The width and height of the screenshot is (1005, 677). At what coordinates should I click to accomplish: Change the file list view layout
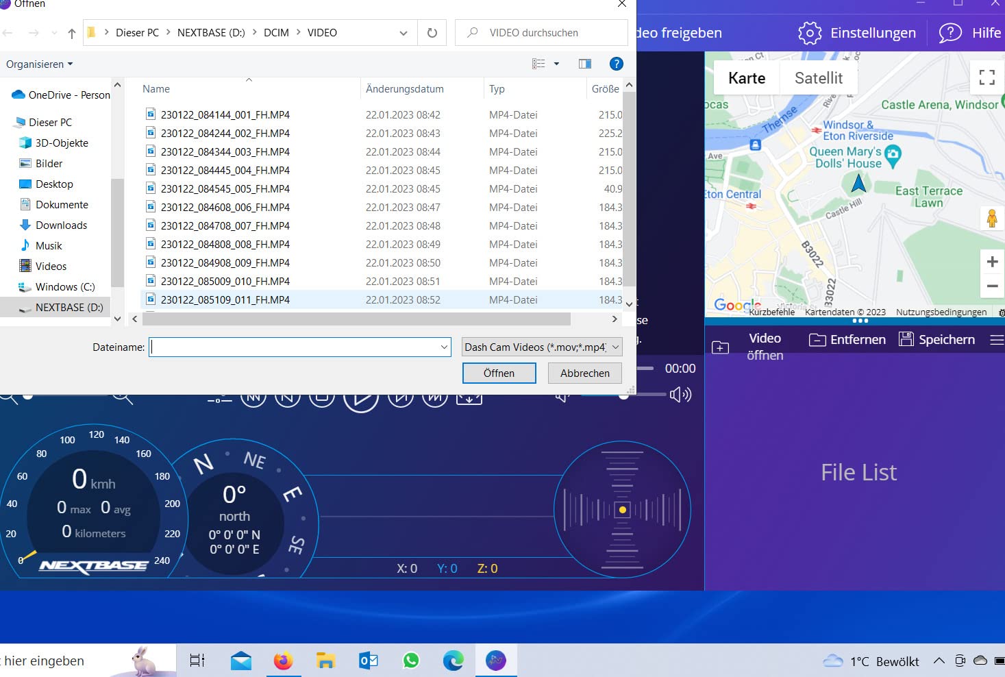539,64
